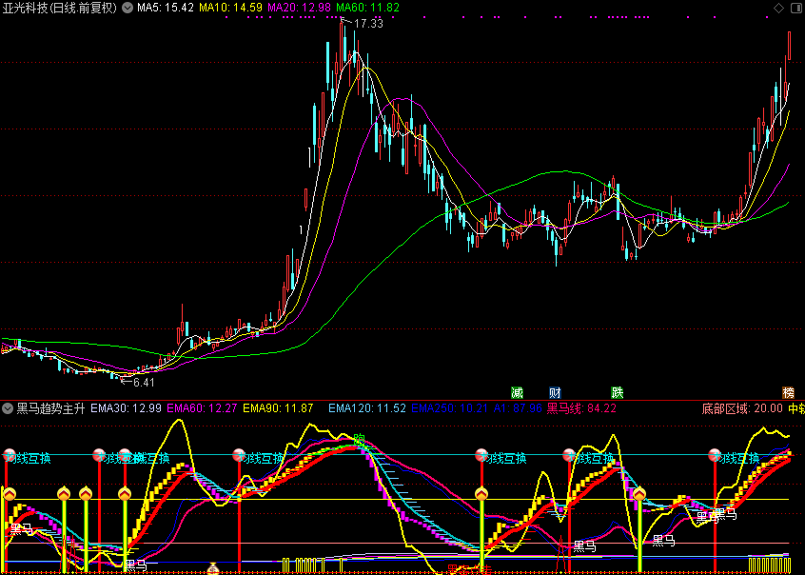This screenshot has width=805, height=575.
Task: Click the 17.33 high price label
Action: tap(368, 24)
